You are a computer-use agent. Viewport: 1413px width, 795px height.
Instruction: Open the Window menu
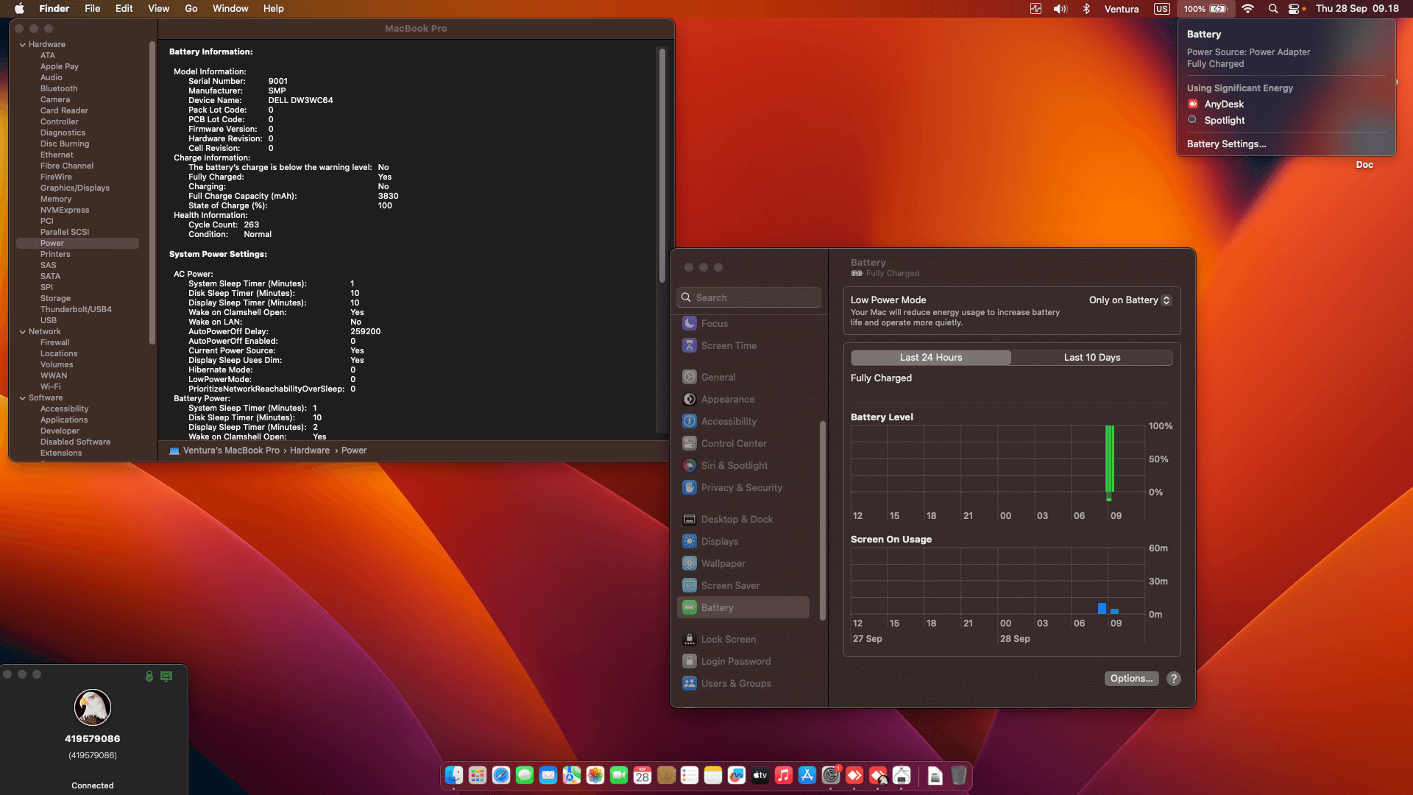click(230, 9)
